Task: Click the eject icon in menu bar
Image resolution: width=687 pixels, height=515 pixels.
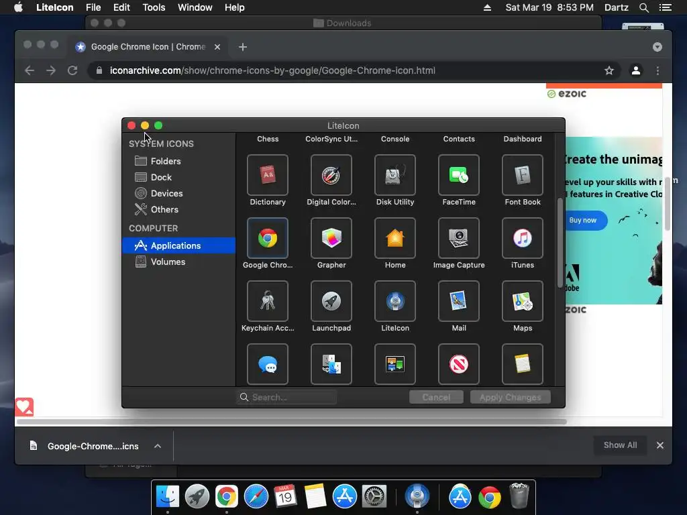Action: point(487,7)
